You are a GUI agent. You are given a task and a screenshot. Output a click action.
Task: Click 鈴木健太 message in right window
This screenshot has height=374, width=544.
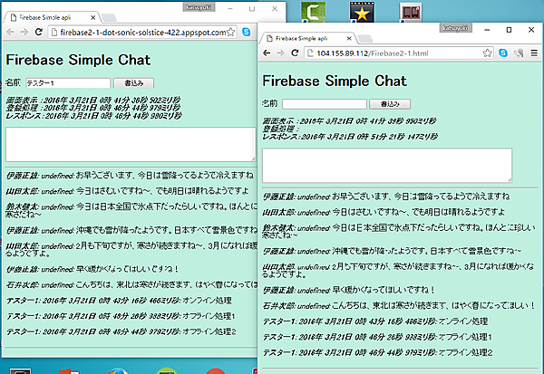(399, 231)
